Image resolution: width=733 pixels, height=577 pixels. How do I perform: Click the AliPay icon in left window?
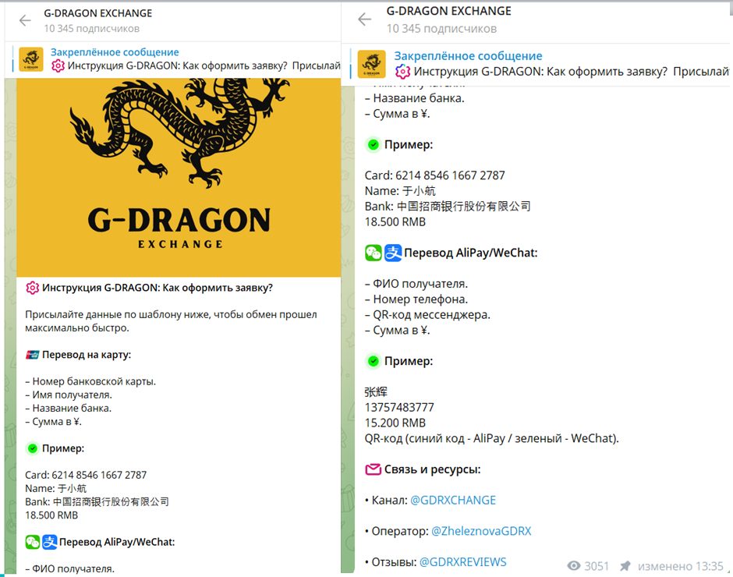pyautogui.click(x=50, y=542)
